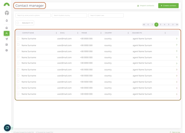Viewport: 185px width, 133px height.
Task: Click the green arch logo
Action: point(7,4)
